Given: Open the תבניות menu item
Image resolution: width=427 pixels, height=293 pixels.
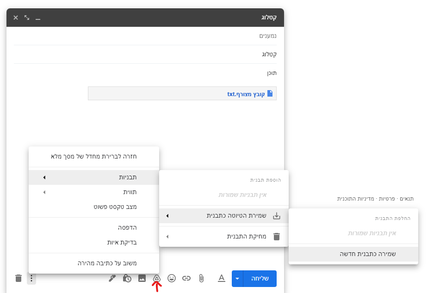Looking at the screenshot, I should (x=93, y=177).
